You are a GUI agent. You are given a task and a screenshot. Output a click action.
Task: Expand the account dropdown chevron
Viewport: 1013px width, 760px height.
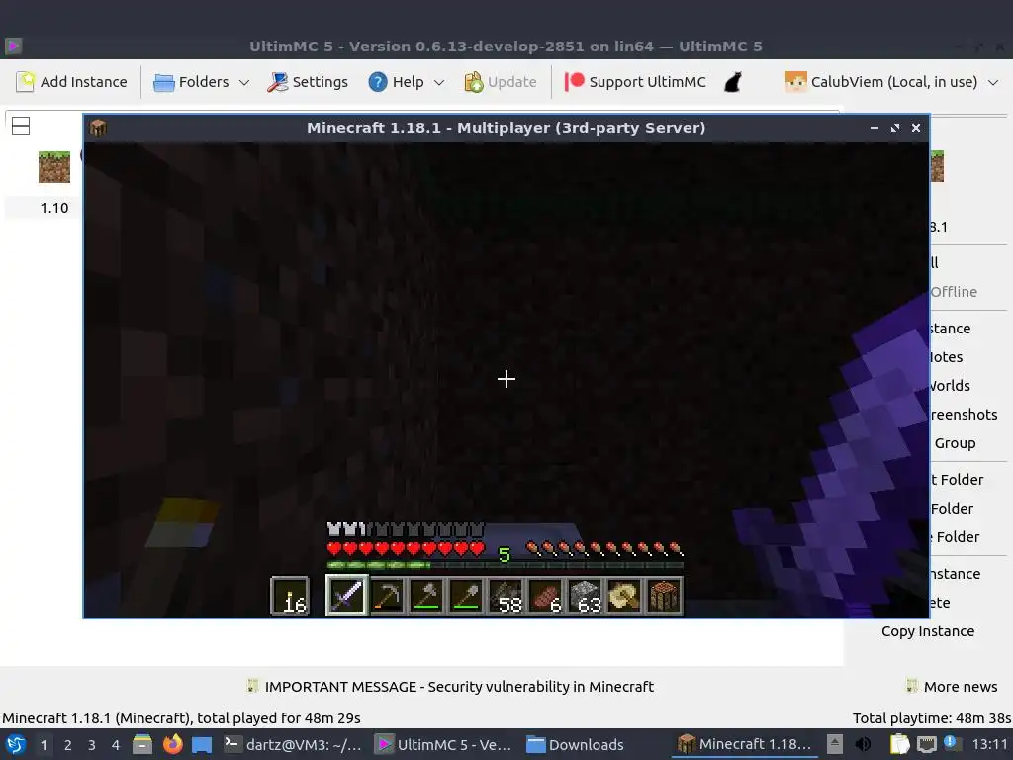(x=993, y=83)
